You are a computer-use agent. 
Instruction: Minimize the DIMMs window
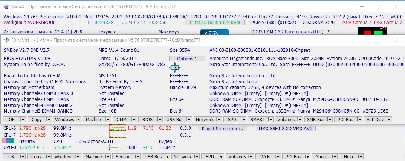pos(379,40)
